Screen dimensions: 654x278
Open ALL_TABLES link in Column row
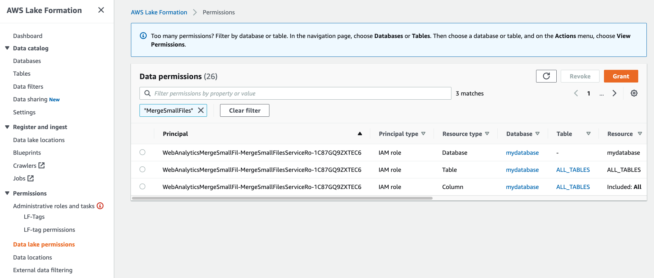coord(573,187)
